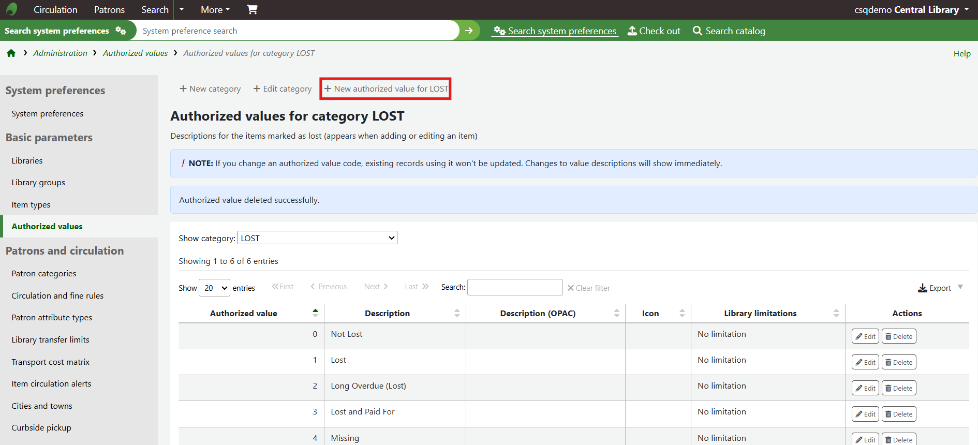Sort by Authorized value column arrows

315,313
